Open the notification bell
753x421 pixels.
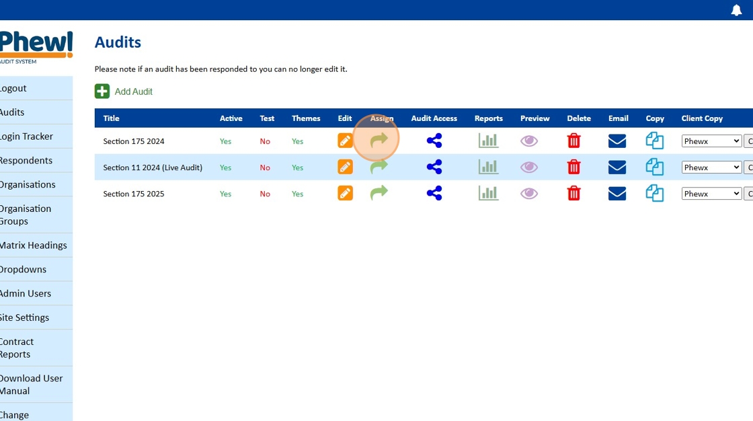click(x=736, y=10)
